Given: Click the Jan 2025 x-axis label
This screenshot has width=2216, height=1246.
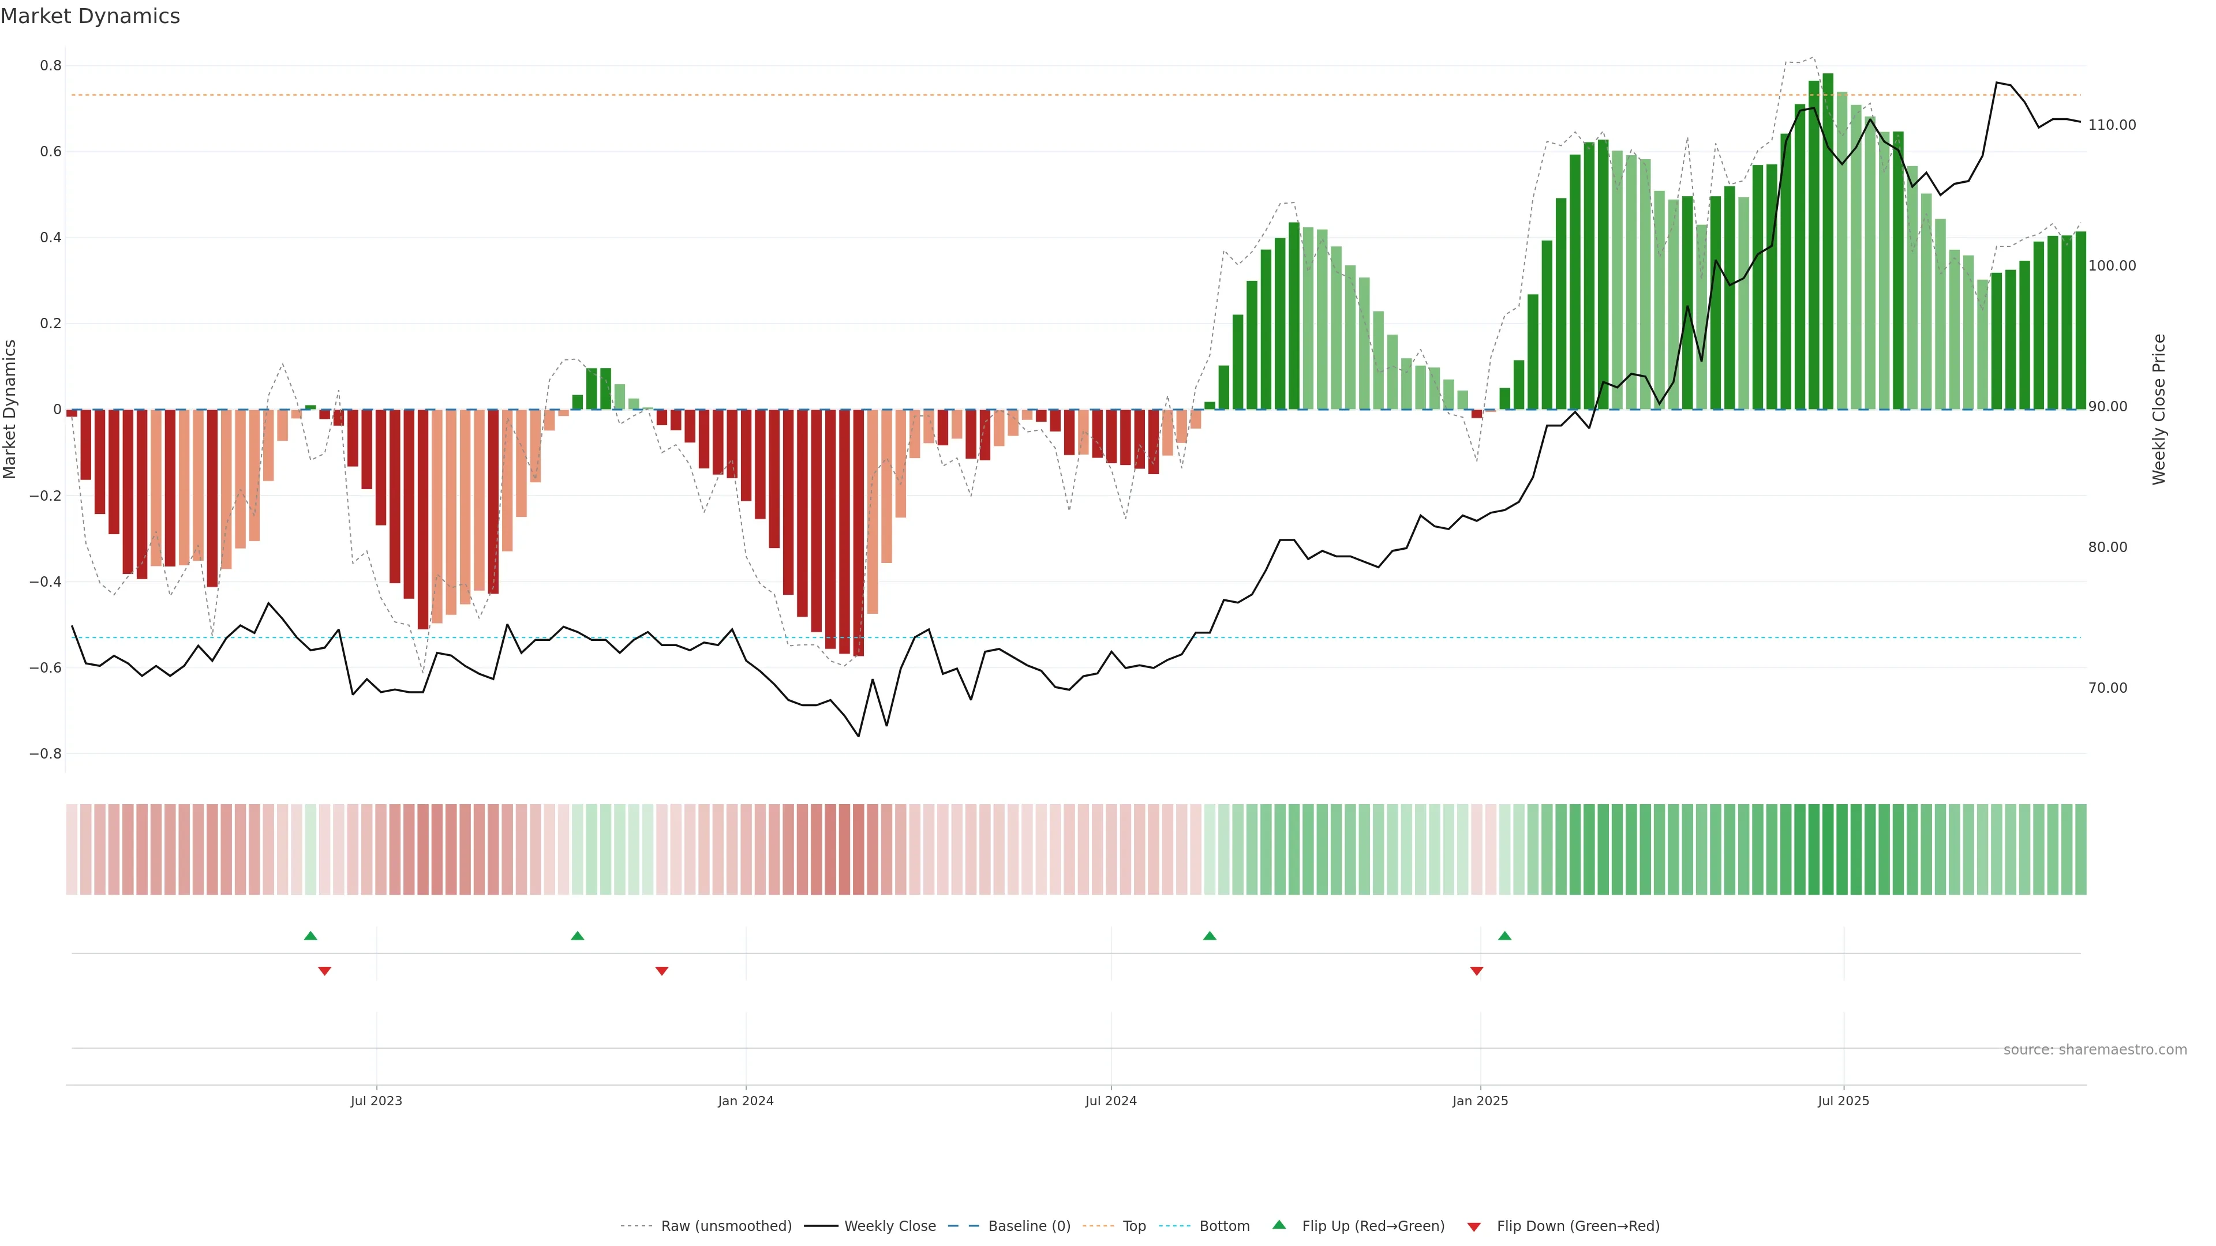Looking at the screenshot, I should coord(1480,1101).
